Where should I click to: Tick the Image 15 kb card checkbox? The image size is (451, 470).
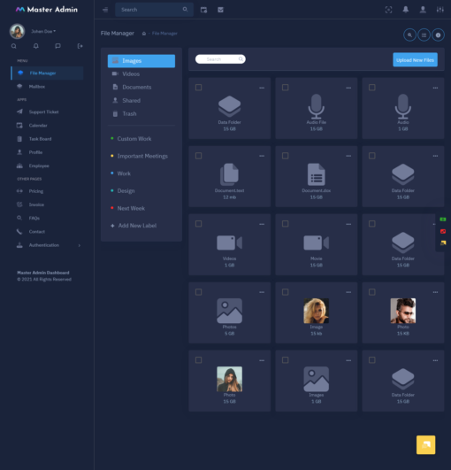(286, 292)
